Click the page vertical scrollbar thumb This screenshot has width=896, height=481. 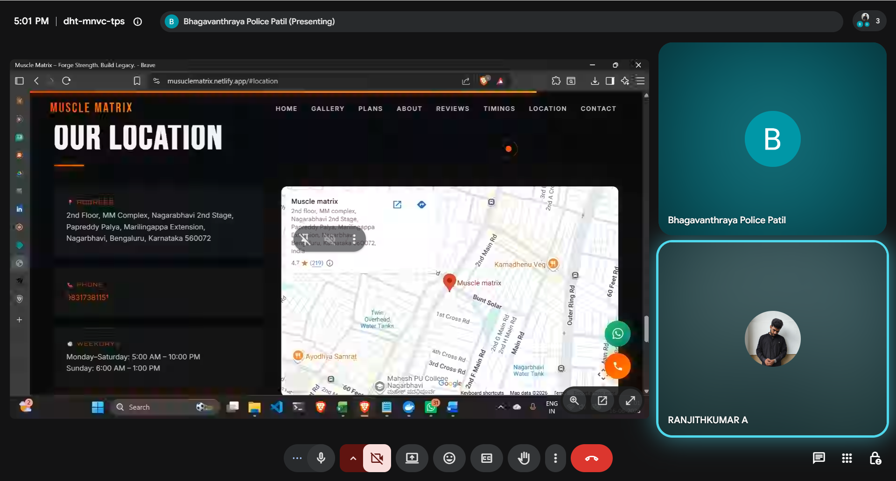(x=646, y=329)
